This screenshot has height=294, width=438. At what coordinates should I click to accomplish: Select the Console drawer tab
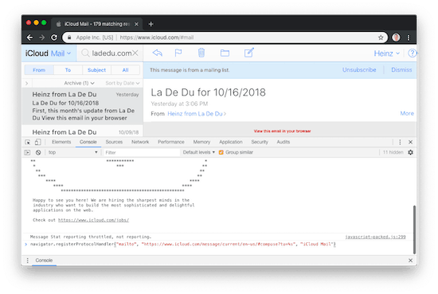[x=44, y=261]
